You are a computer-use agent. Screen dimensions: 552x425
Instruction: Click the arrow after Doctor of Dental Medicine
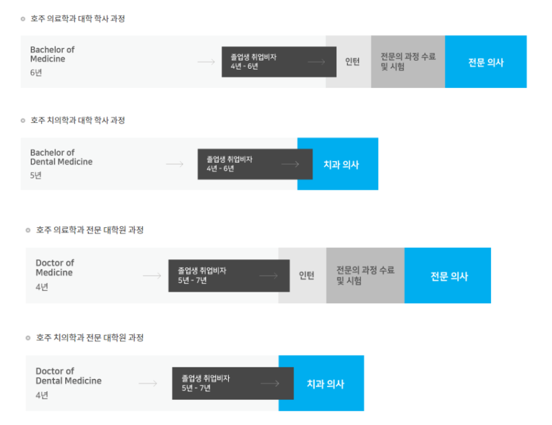[148, 383]
